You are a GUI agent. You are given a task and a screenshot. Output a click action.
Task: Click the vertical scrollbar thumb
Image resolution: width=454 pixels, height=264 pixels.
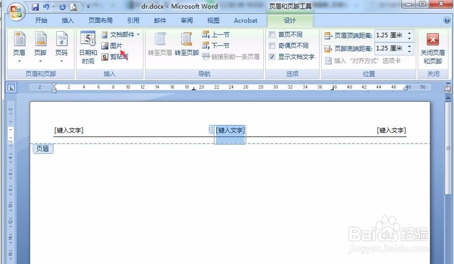(x=448, y=148)
